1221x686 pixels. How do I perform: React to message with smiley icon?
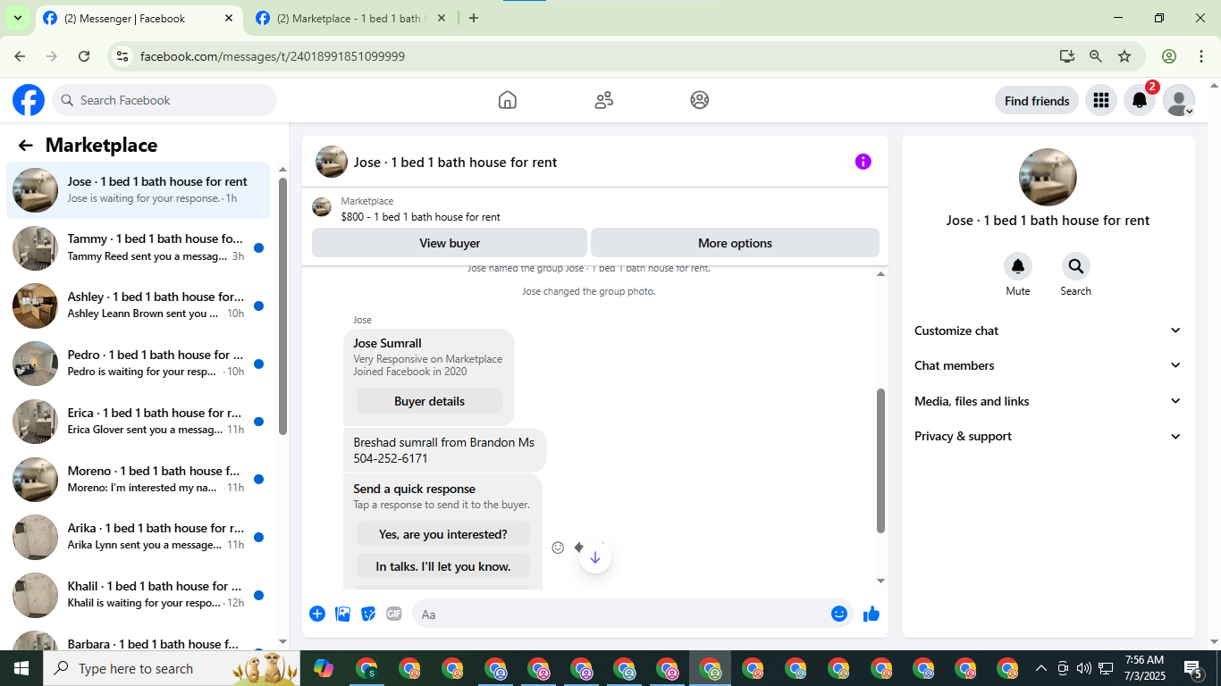pos(558,548)
